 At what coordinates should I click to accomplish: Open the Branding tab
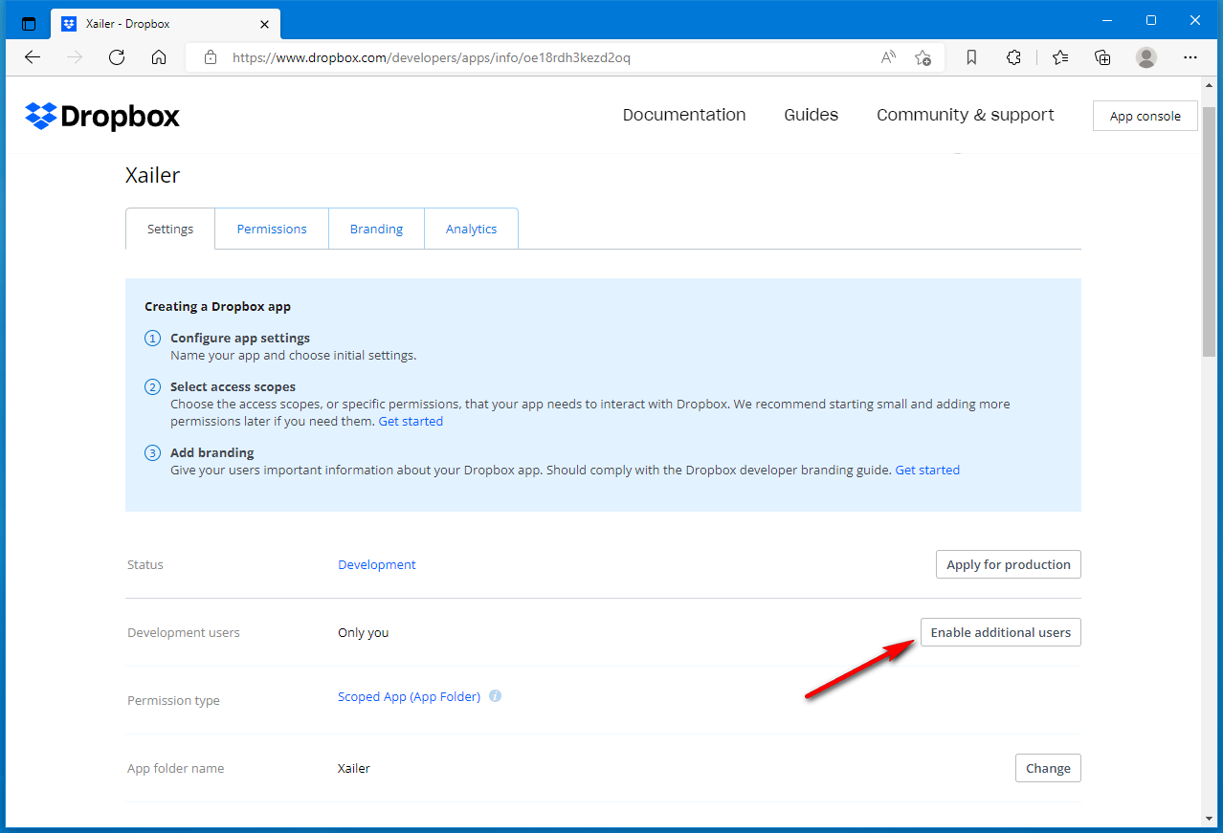[x=376, y=229]
